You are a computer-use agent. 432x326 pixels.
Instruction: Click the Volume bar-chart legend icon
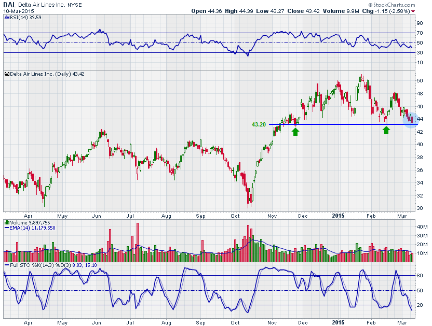tap(7, 222)
